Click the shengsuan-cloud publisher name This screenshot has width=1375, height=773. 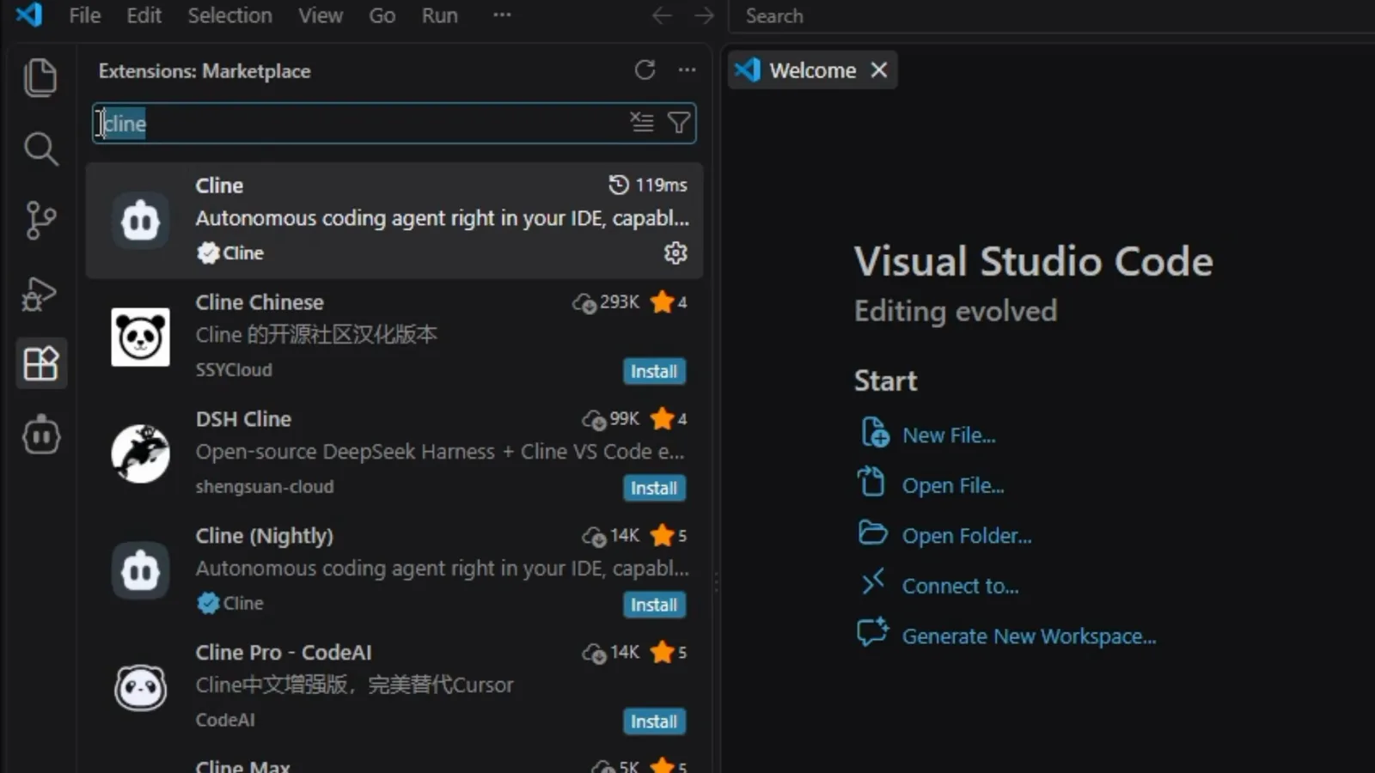point(265,486)
